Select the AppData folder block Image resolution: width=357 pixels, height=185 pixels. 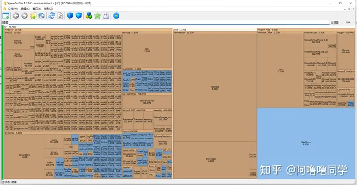click(215, 88)
